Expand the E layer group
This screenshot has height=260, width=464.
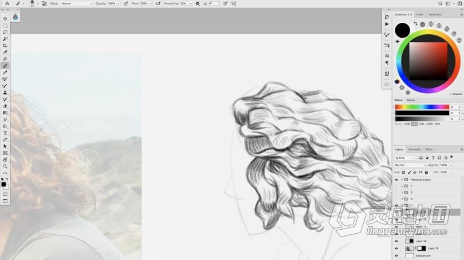(x=402, y=193)
